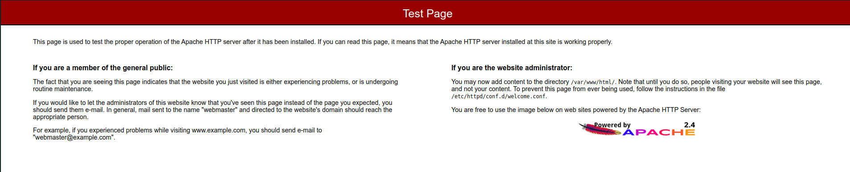Viewport: 850px width, 172px height.
Task: Click the heading "If you are the website administrator:"
Action: pos(512,68)
